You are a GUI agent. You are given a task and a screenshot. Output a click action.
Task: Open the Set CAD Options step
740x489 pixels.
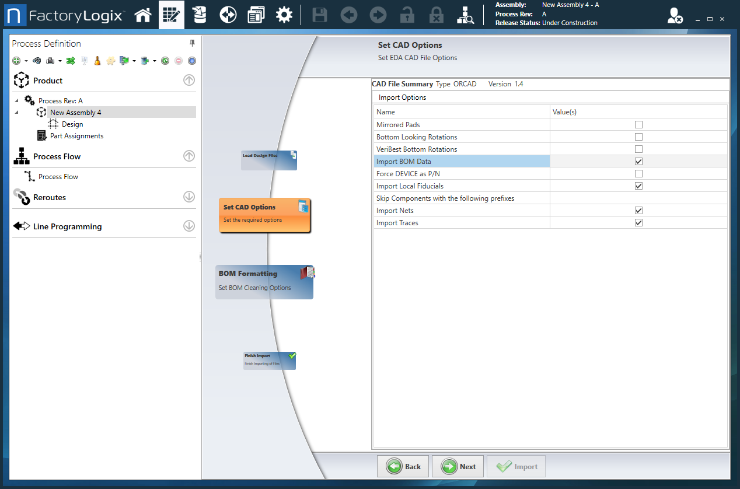264,215
